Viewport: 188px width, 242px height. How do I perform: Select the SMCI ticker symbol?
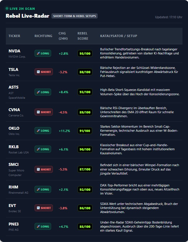click(x=13, y=164)
